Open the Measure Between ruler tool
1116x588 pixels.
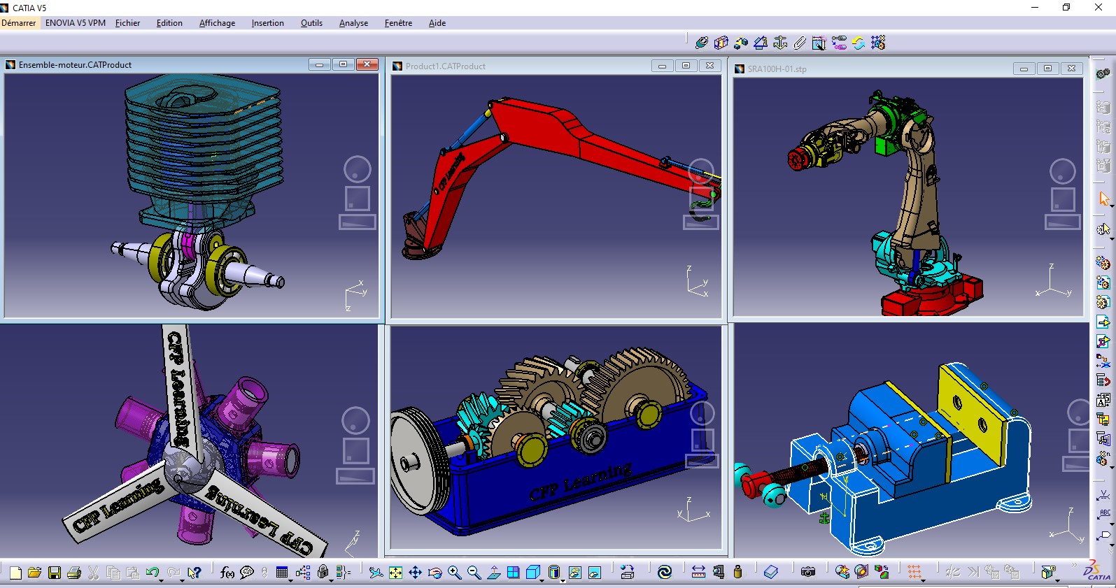[x=698, y=573]
